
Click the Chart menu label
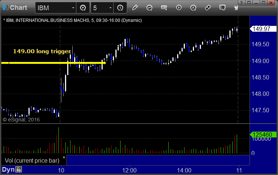coord(18,8)
